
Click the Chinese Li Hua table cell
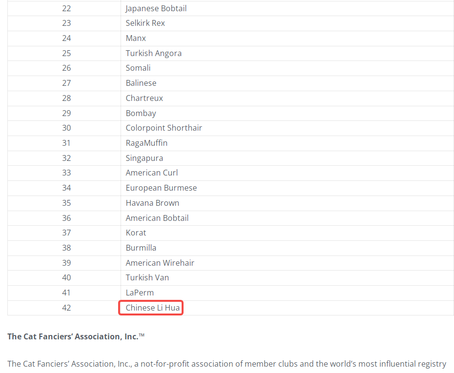pos(152,308)
